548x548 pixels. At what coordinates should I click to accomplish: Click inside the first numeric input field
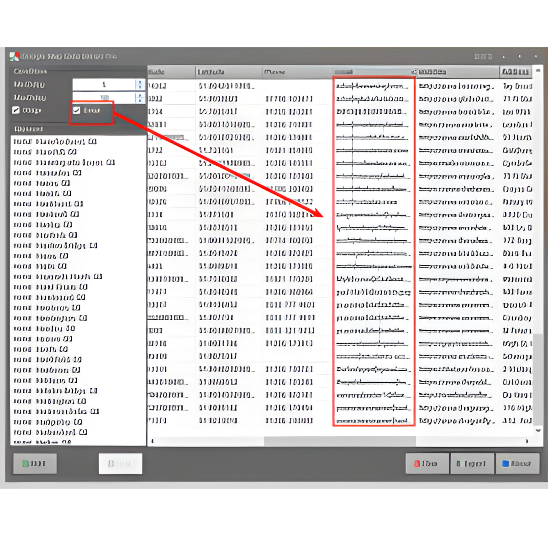[x=103, y=84]
